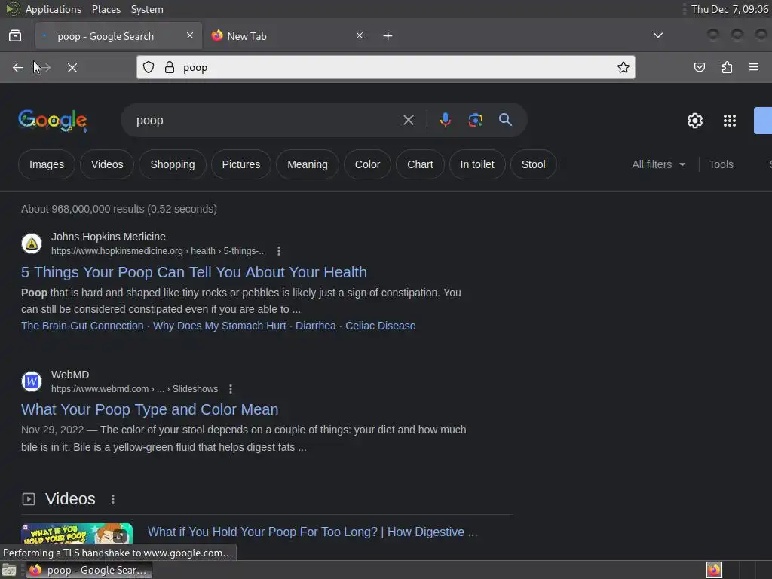Click the browser back arrow
Screen dimensions: 772x579
pos(18,67)
